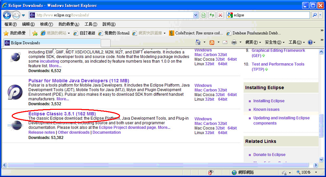Click the green Refresh icon
326x177 pixels.
212,15
